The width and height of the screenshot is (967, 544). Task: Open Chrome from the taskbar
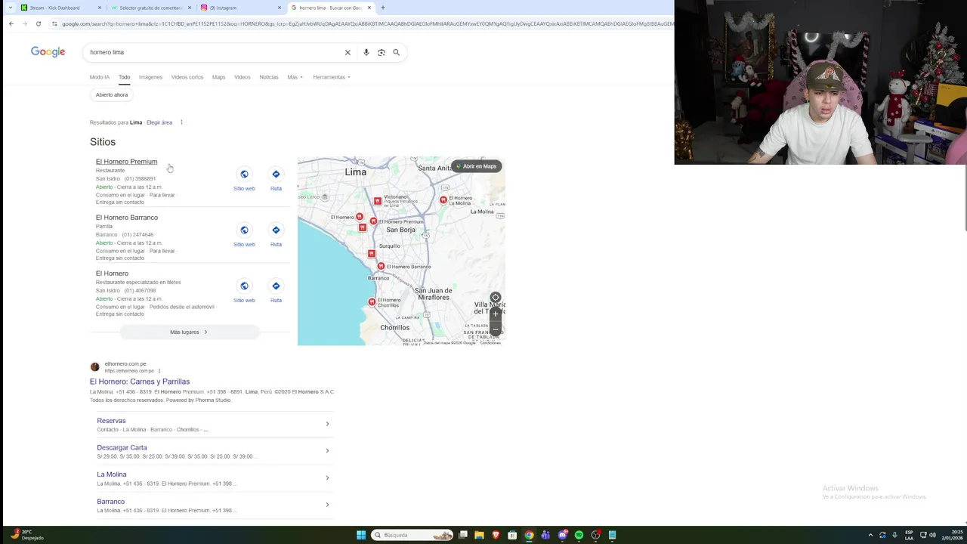click(x=529, y=535)
